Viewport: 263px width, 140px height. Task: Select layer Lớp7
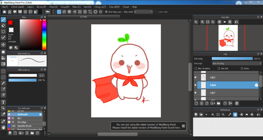coord(226,93)
